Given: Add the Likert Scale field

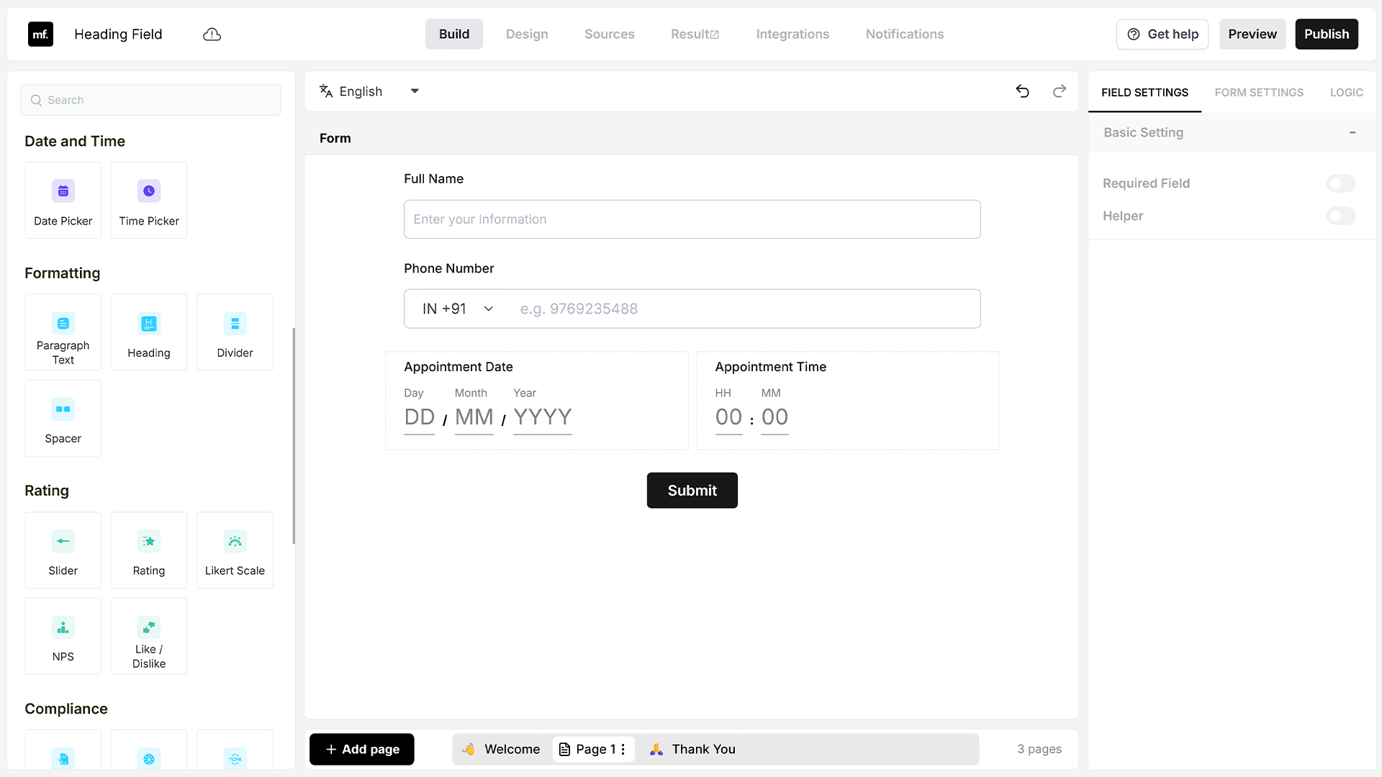Looking at the screenshot, I should coord(235,550).
